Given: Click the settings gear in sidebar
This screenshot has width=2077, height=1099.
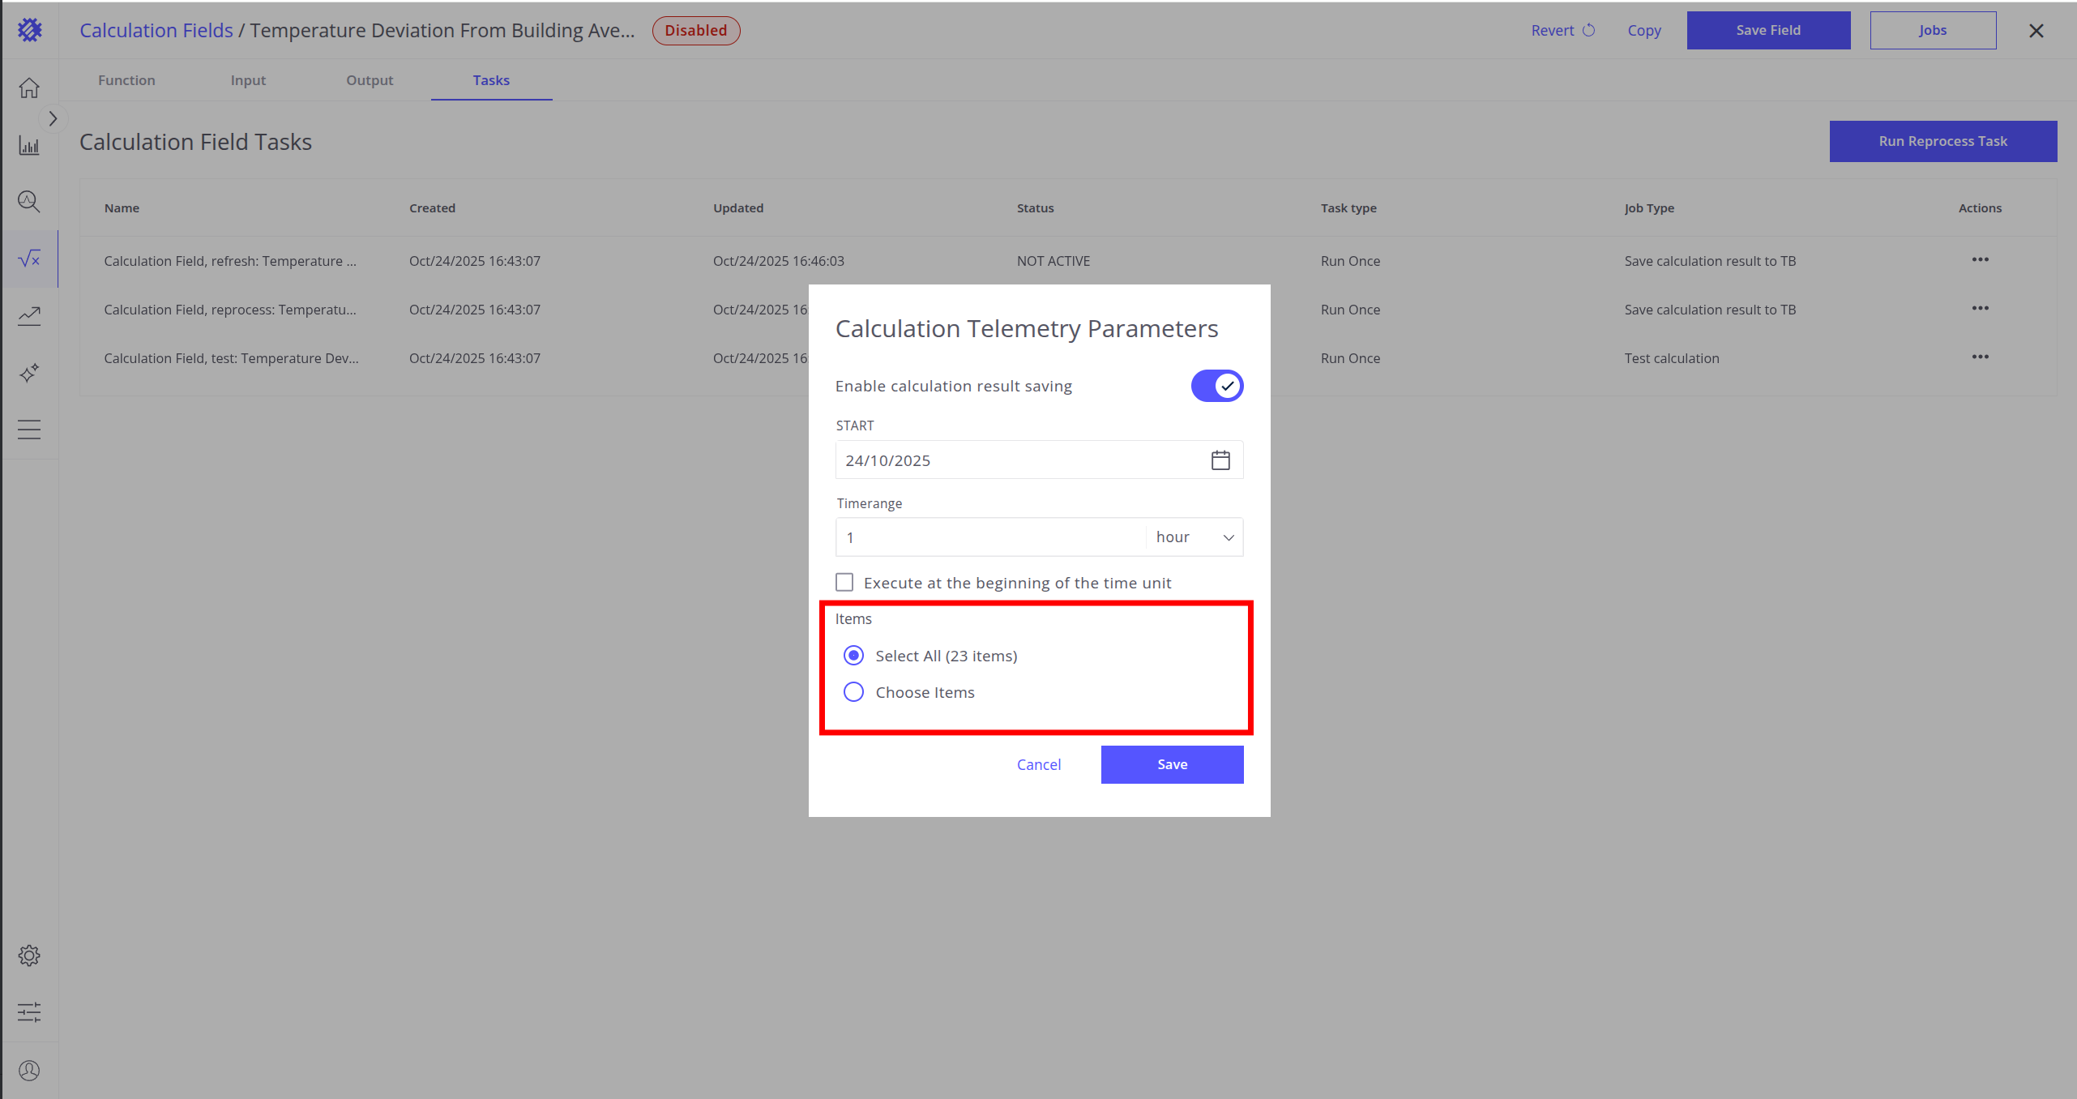Looking at the screenshot, I should click(29, 956).
